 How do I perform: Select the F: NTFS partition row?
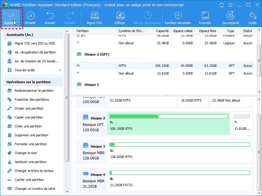coord(163,66)
